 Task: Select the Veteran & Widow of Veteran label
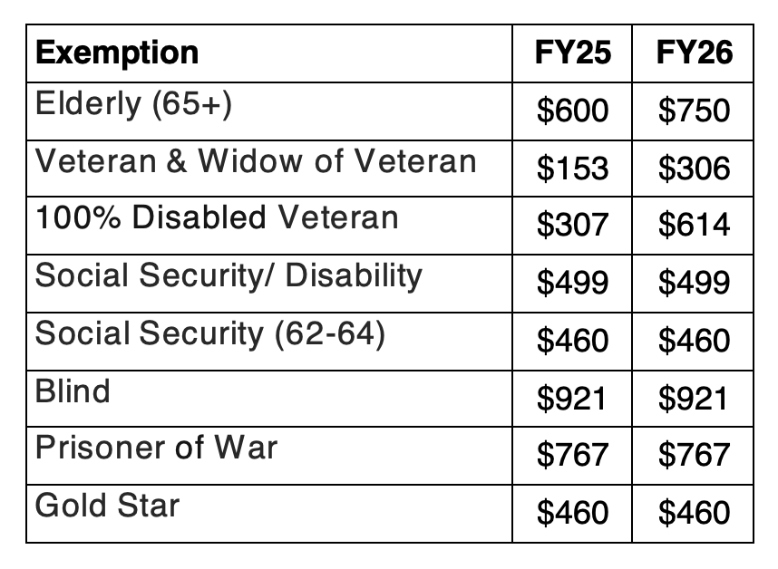coord(256,161)
